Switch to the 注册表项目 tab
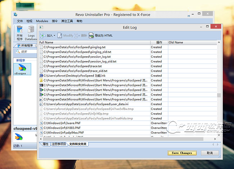Viewport: 234px width, 169px height. [x=59, y=144]
